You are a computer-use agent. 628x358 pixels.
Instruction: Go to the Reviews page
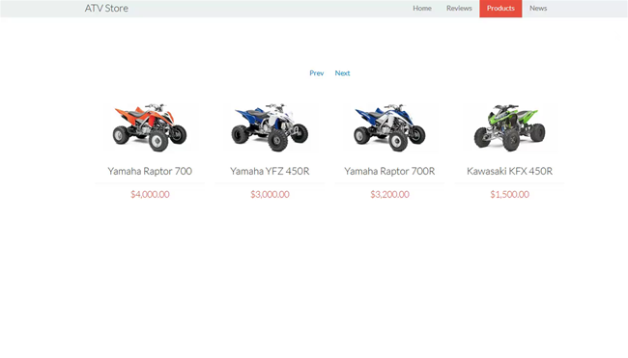(459, 9)
